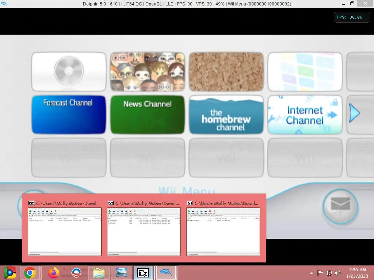374x280 pixels.
Task: Open the volume speaker tray icon
Action: (338, 273)
